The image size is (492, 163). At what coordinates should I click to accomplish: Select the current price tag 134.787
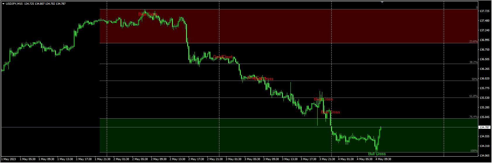485,127
